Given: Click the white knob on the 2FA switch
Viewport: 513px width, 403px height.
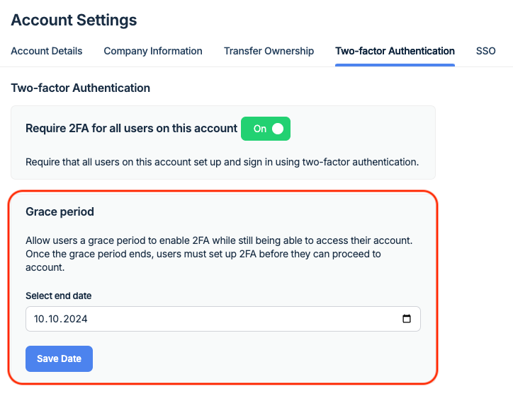Looking at the screenshot, I should (x=278, y=129).
